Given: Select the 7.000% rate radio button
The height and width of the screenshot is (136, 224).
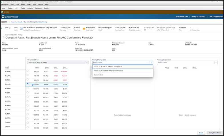Looking at the screenshot, I should click(27, 123).
